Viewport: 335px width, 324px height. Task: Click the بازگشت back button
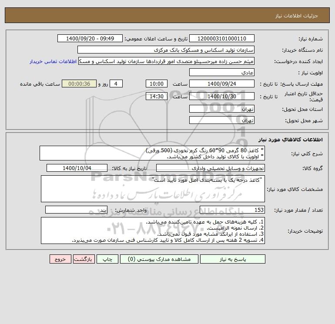point(84,259)
